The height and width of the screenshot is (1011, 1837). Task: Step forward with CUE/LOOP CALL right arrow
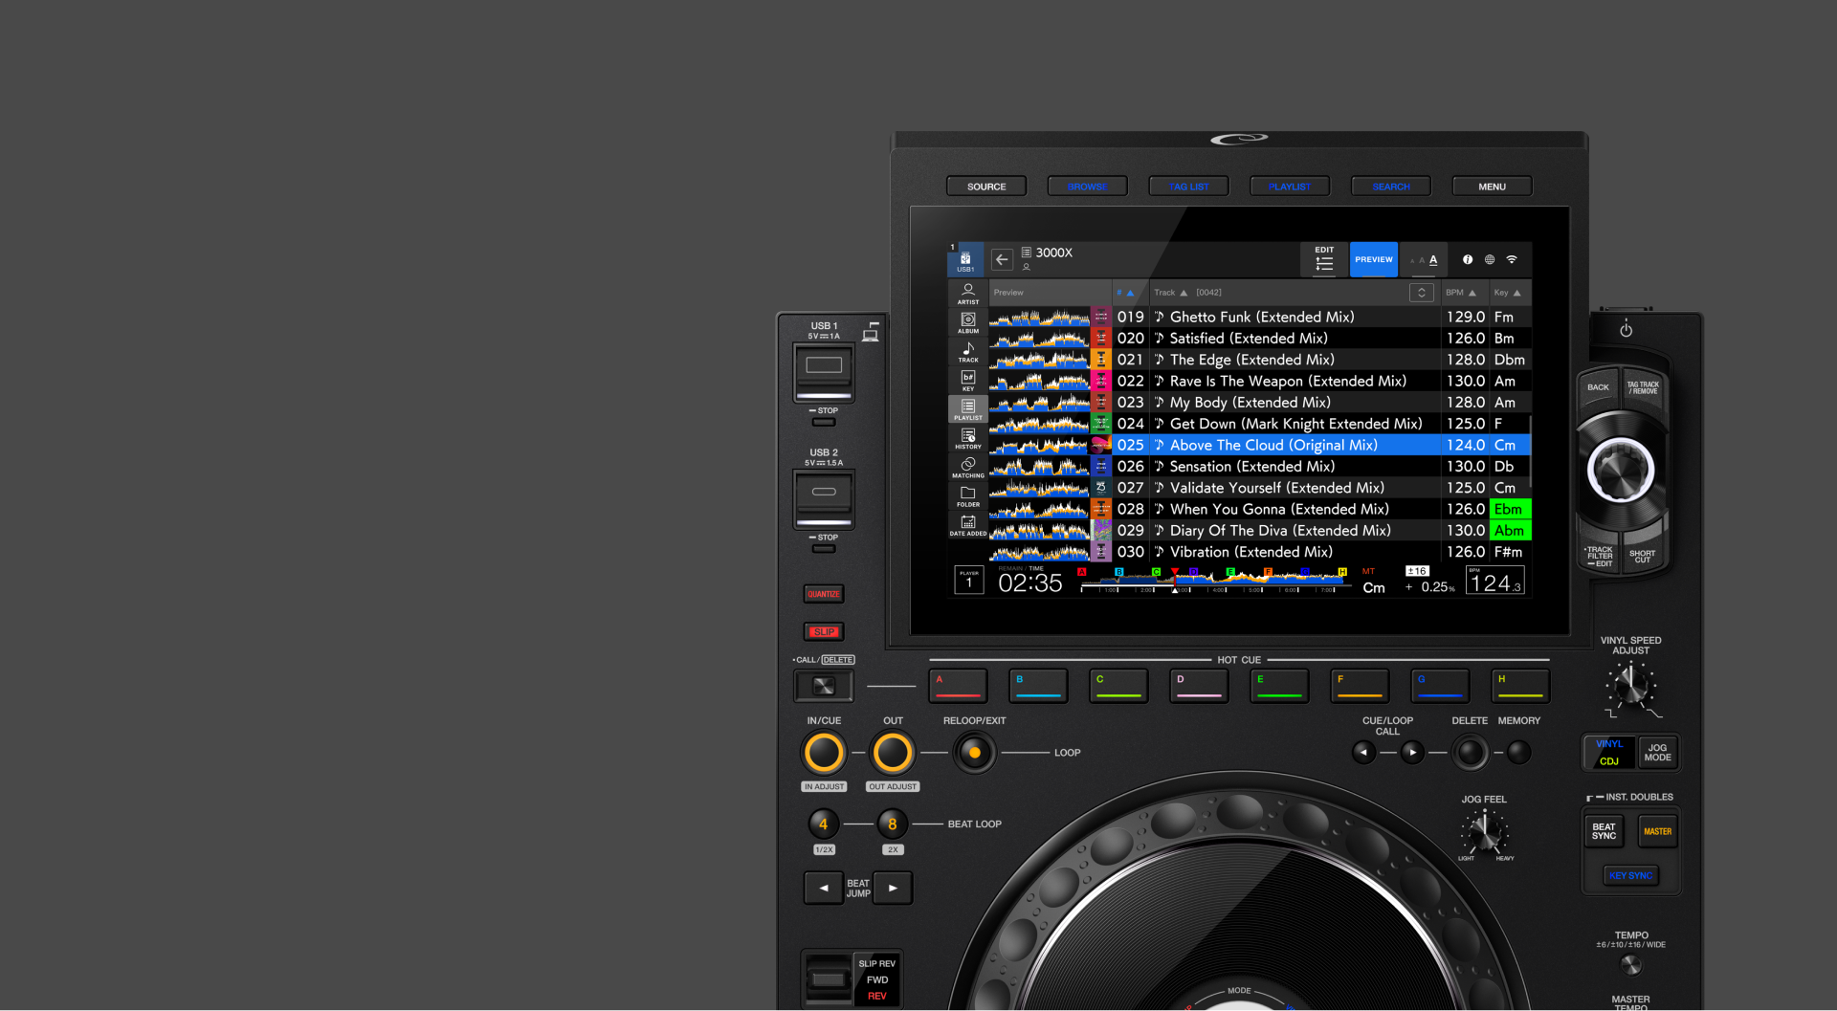click(1412, 753)
